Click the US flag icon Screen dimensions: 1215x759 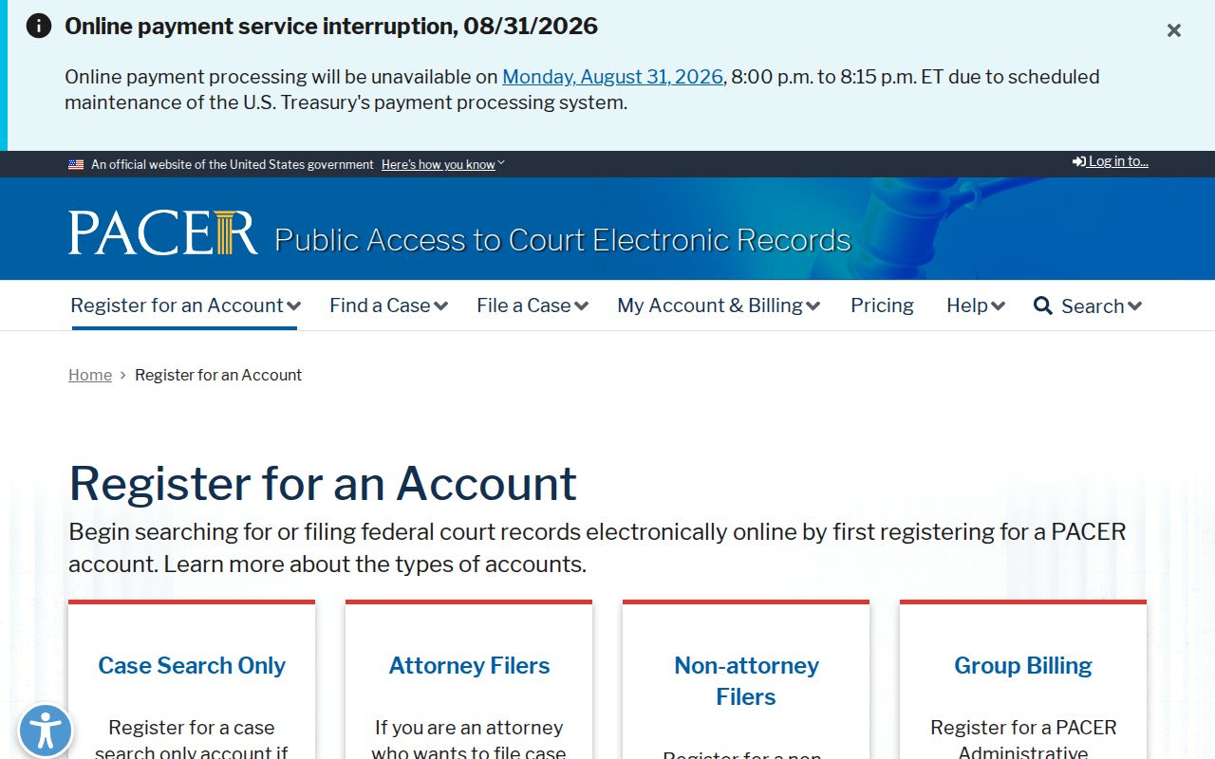76,165
